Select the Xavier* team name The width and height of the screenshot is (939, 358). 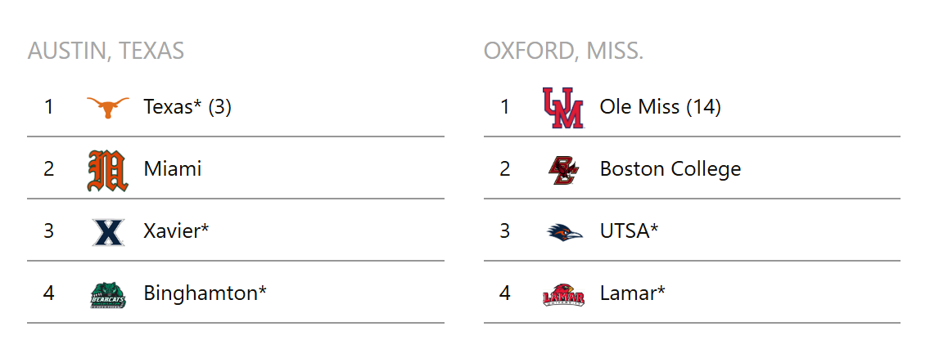pyautogui.click(x=176, y=231)
